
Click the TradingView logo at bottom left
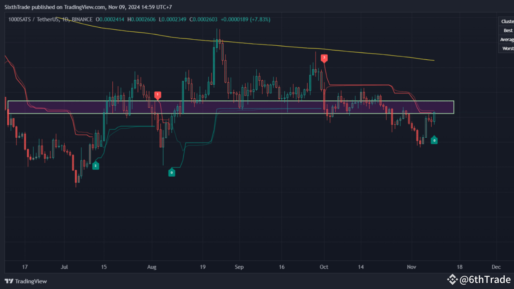26,281
